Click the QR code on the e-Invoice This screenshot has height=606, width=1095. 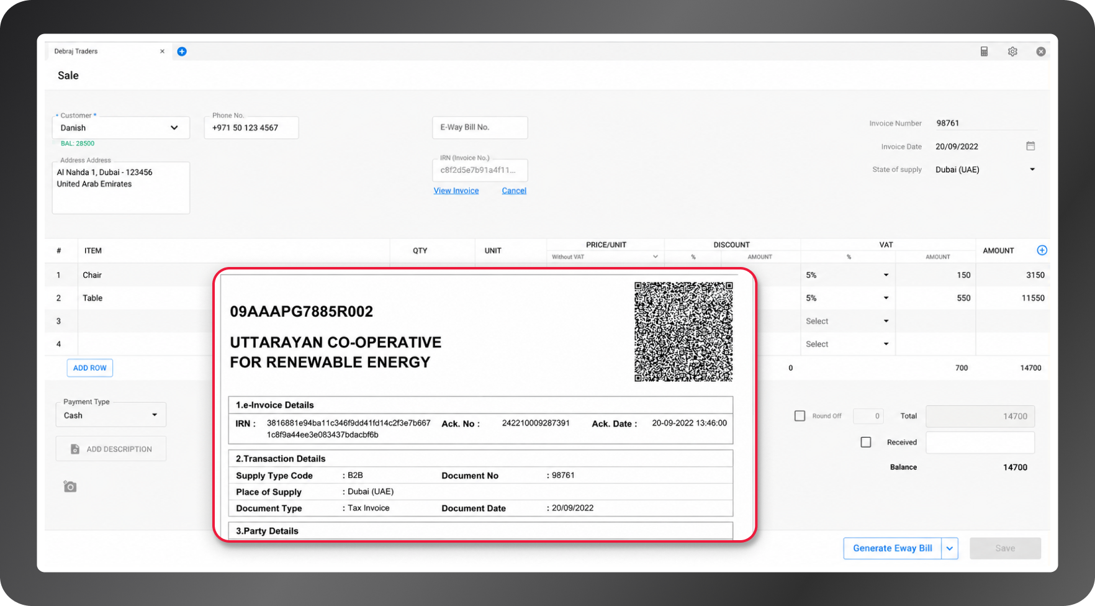pos(683,332)
